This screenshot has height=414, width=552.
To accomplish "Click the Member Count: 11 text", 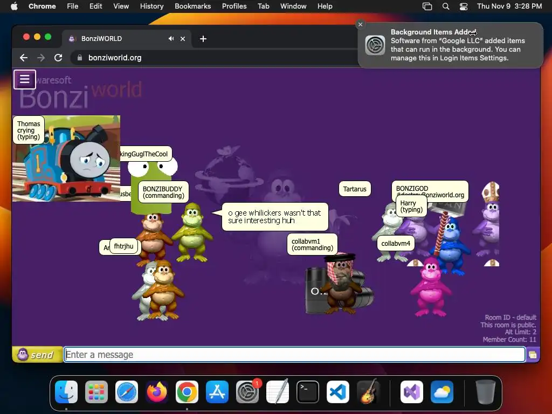I will pos(509,340).
